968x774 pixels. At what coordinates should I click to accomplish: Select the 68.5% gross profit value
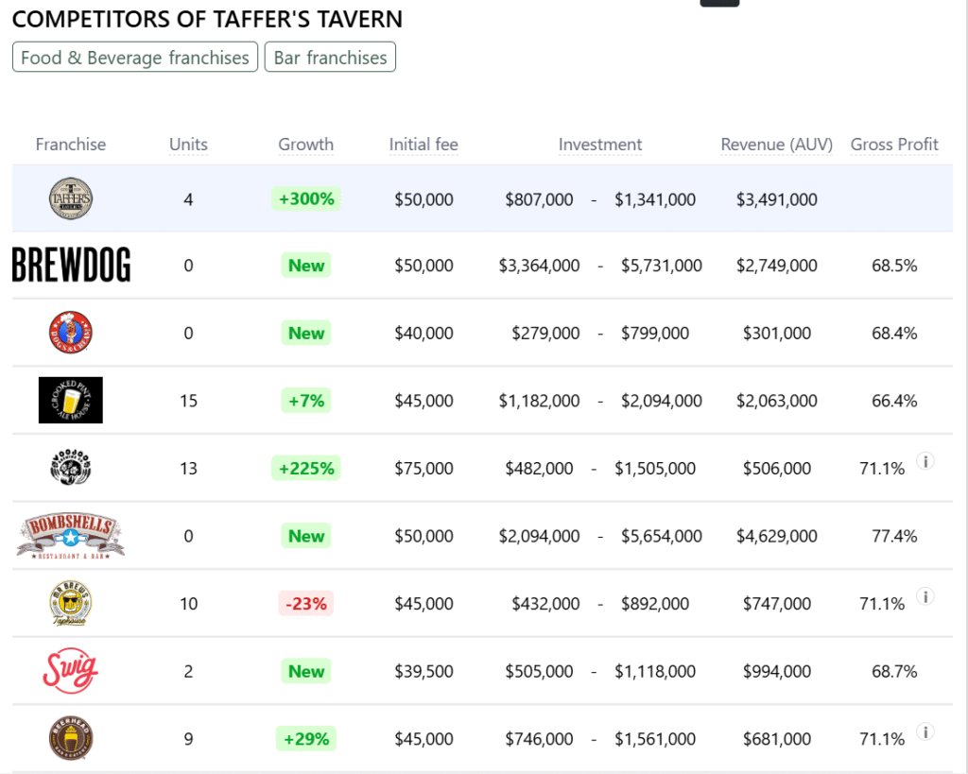pyautogui.click(x=894, y=266)
